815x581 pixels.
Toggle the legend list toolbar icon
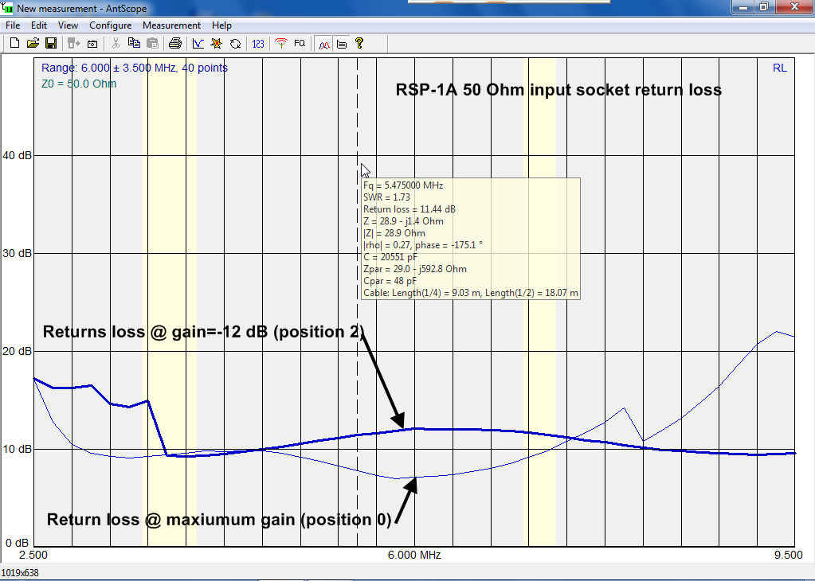[342, 44]
